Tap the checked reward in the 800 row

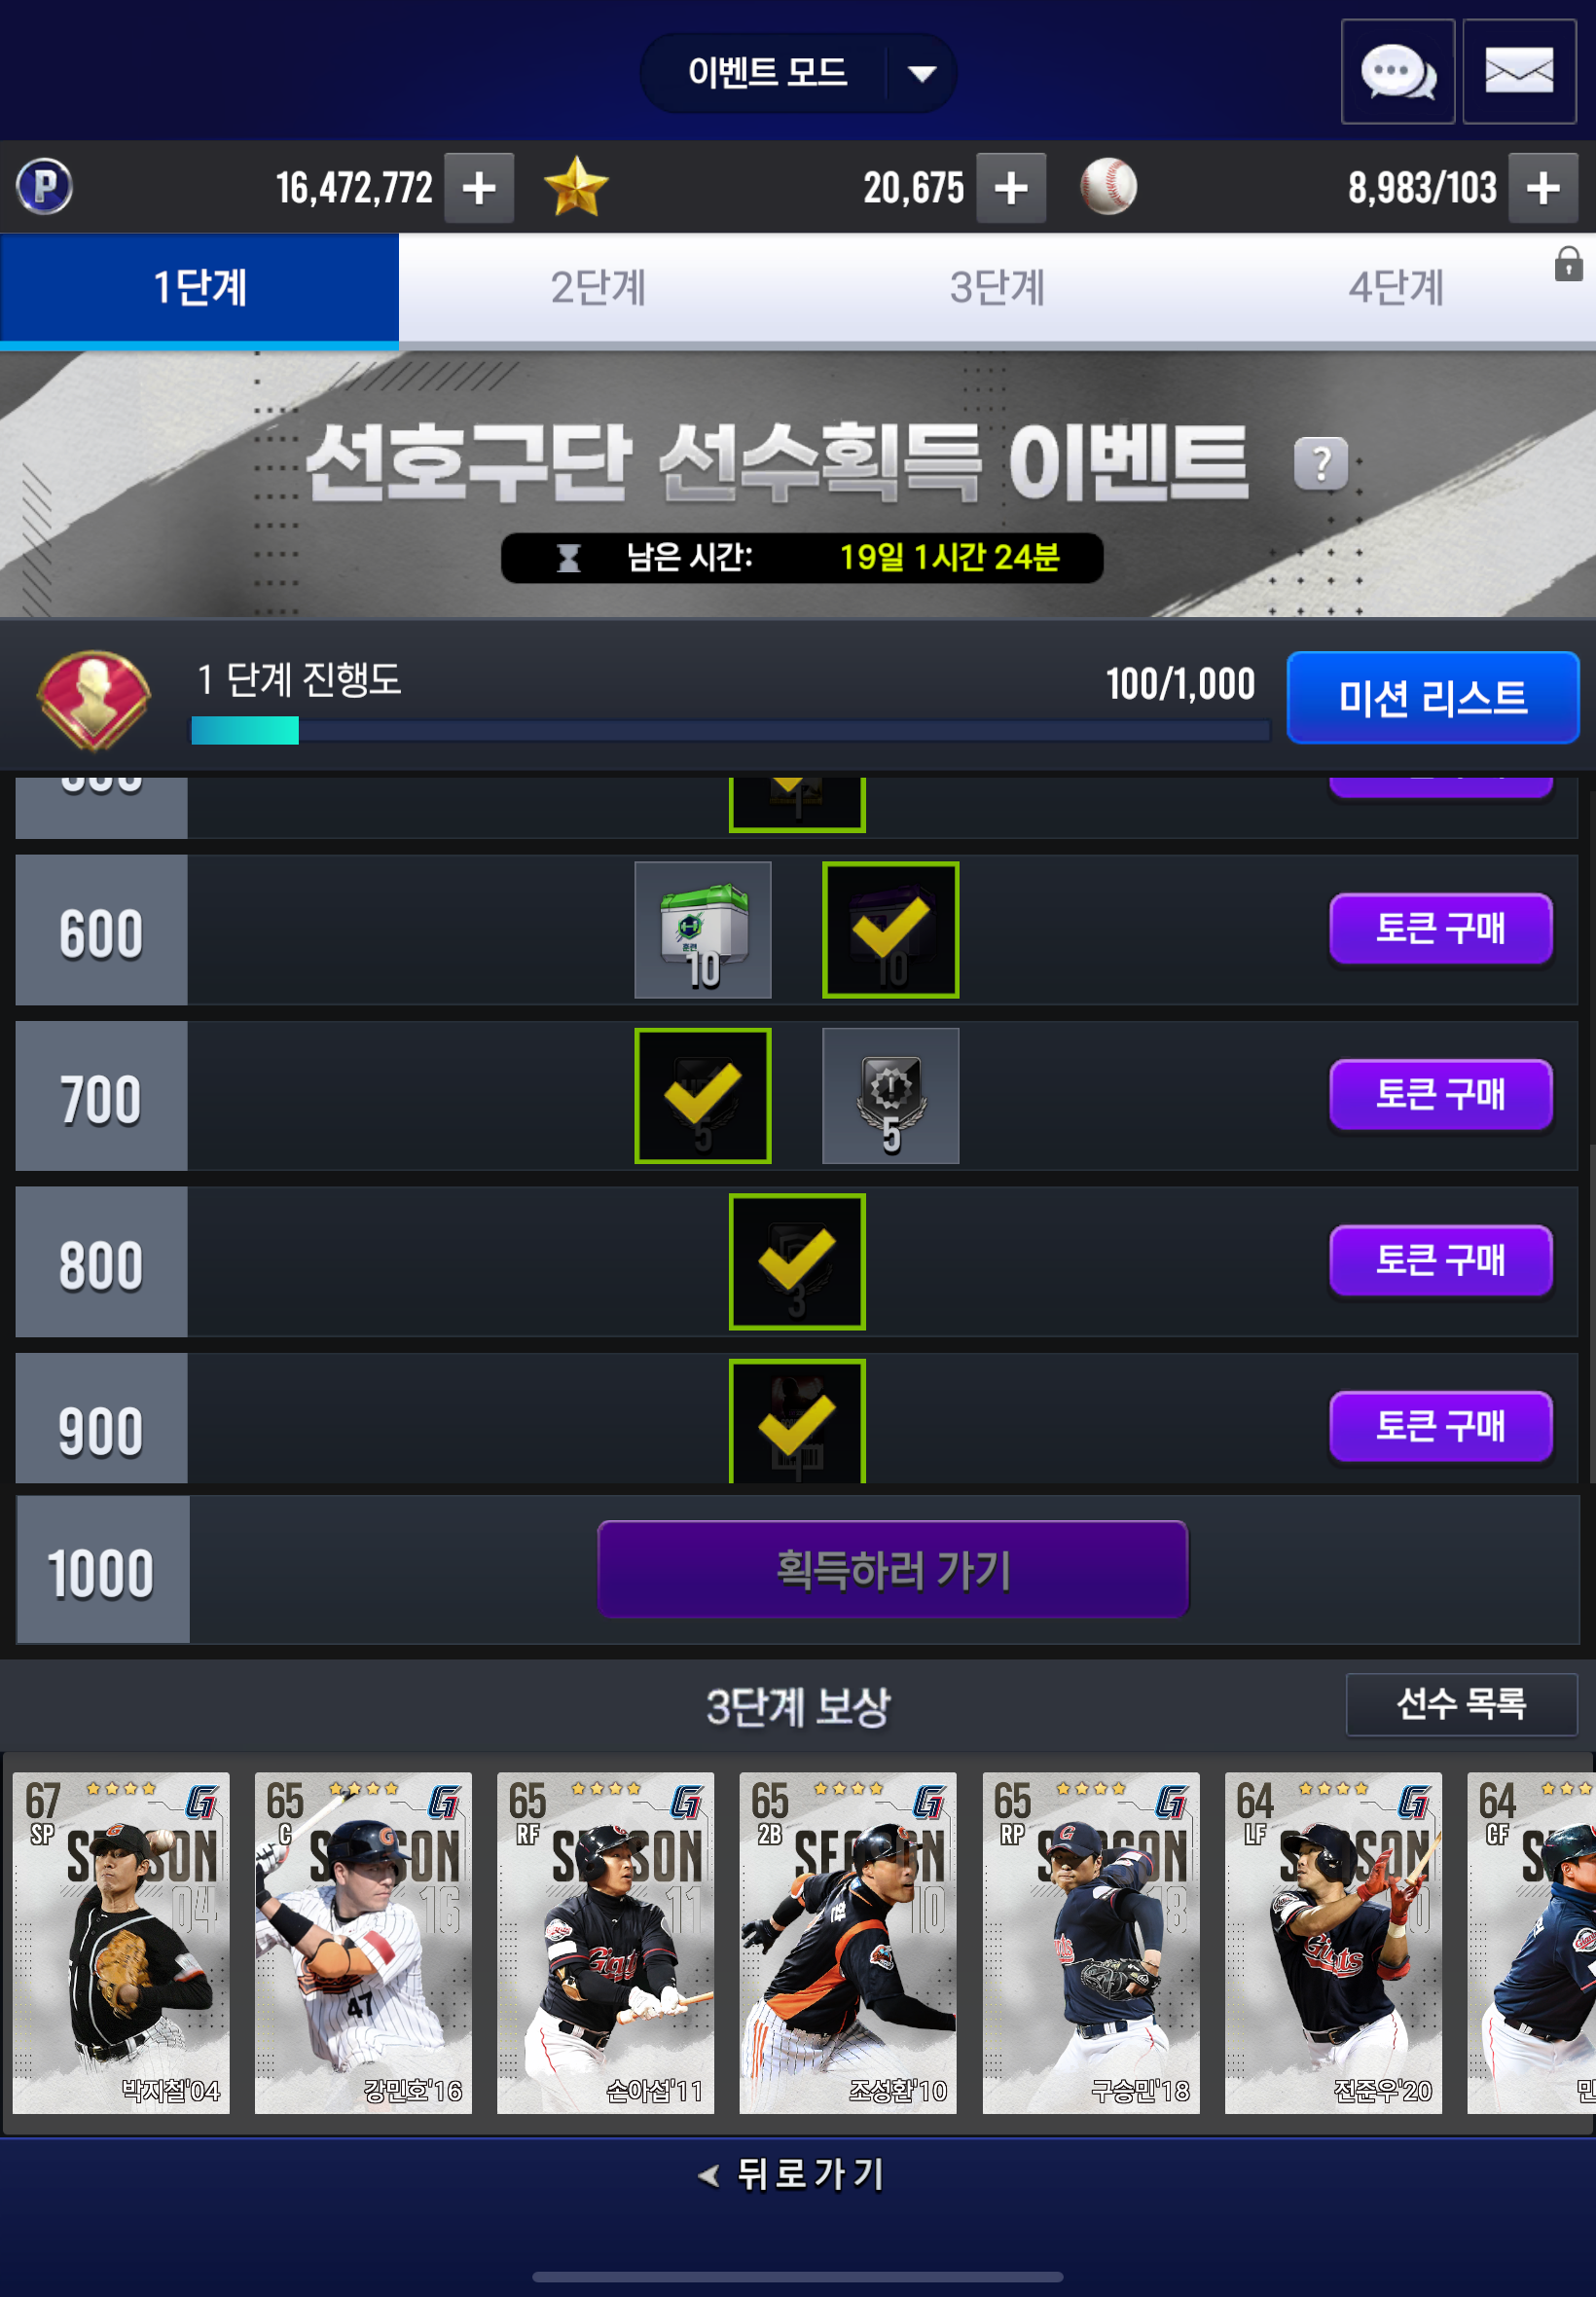[x=797, y=1262]
